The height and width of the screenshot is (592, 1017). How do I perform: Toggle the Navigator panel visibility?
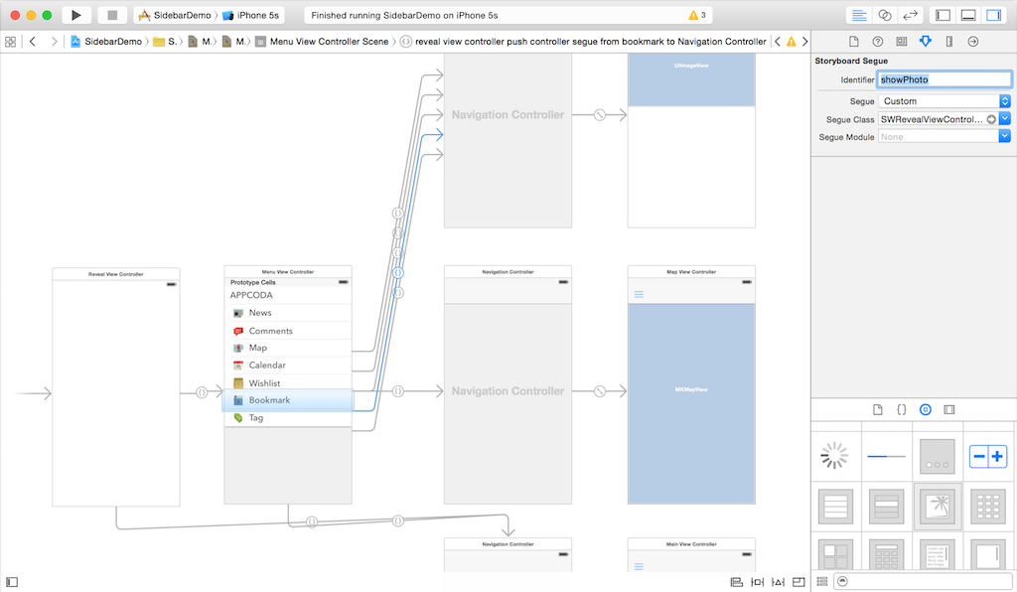coord(944,15)
